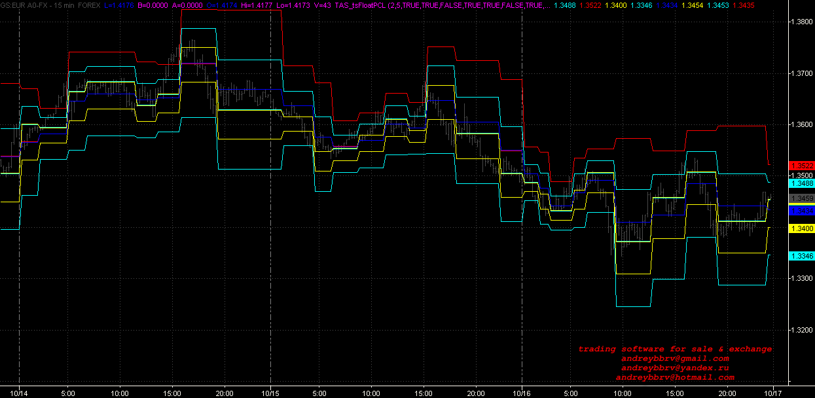Click the gray 1.3459 last price label

coord(801,198)
